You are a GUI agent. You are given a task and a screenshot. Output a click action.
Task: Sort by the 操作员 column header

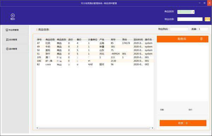[x=148, y=40]
